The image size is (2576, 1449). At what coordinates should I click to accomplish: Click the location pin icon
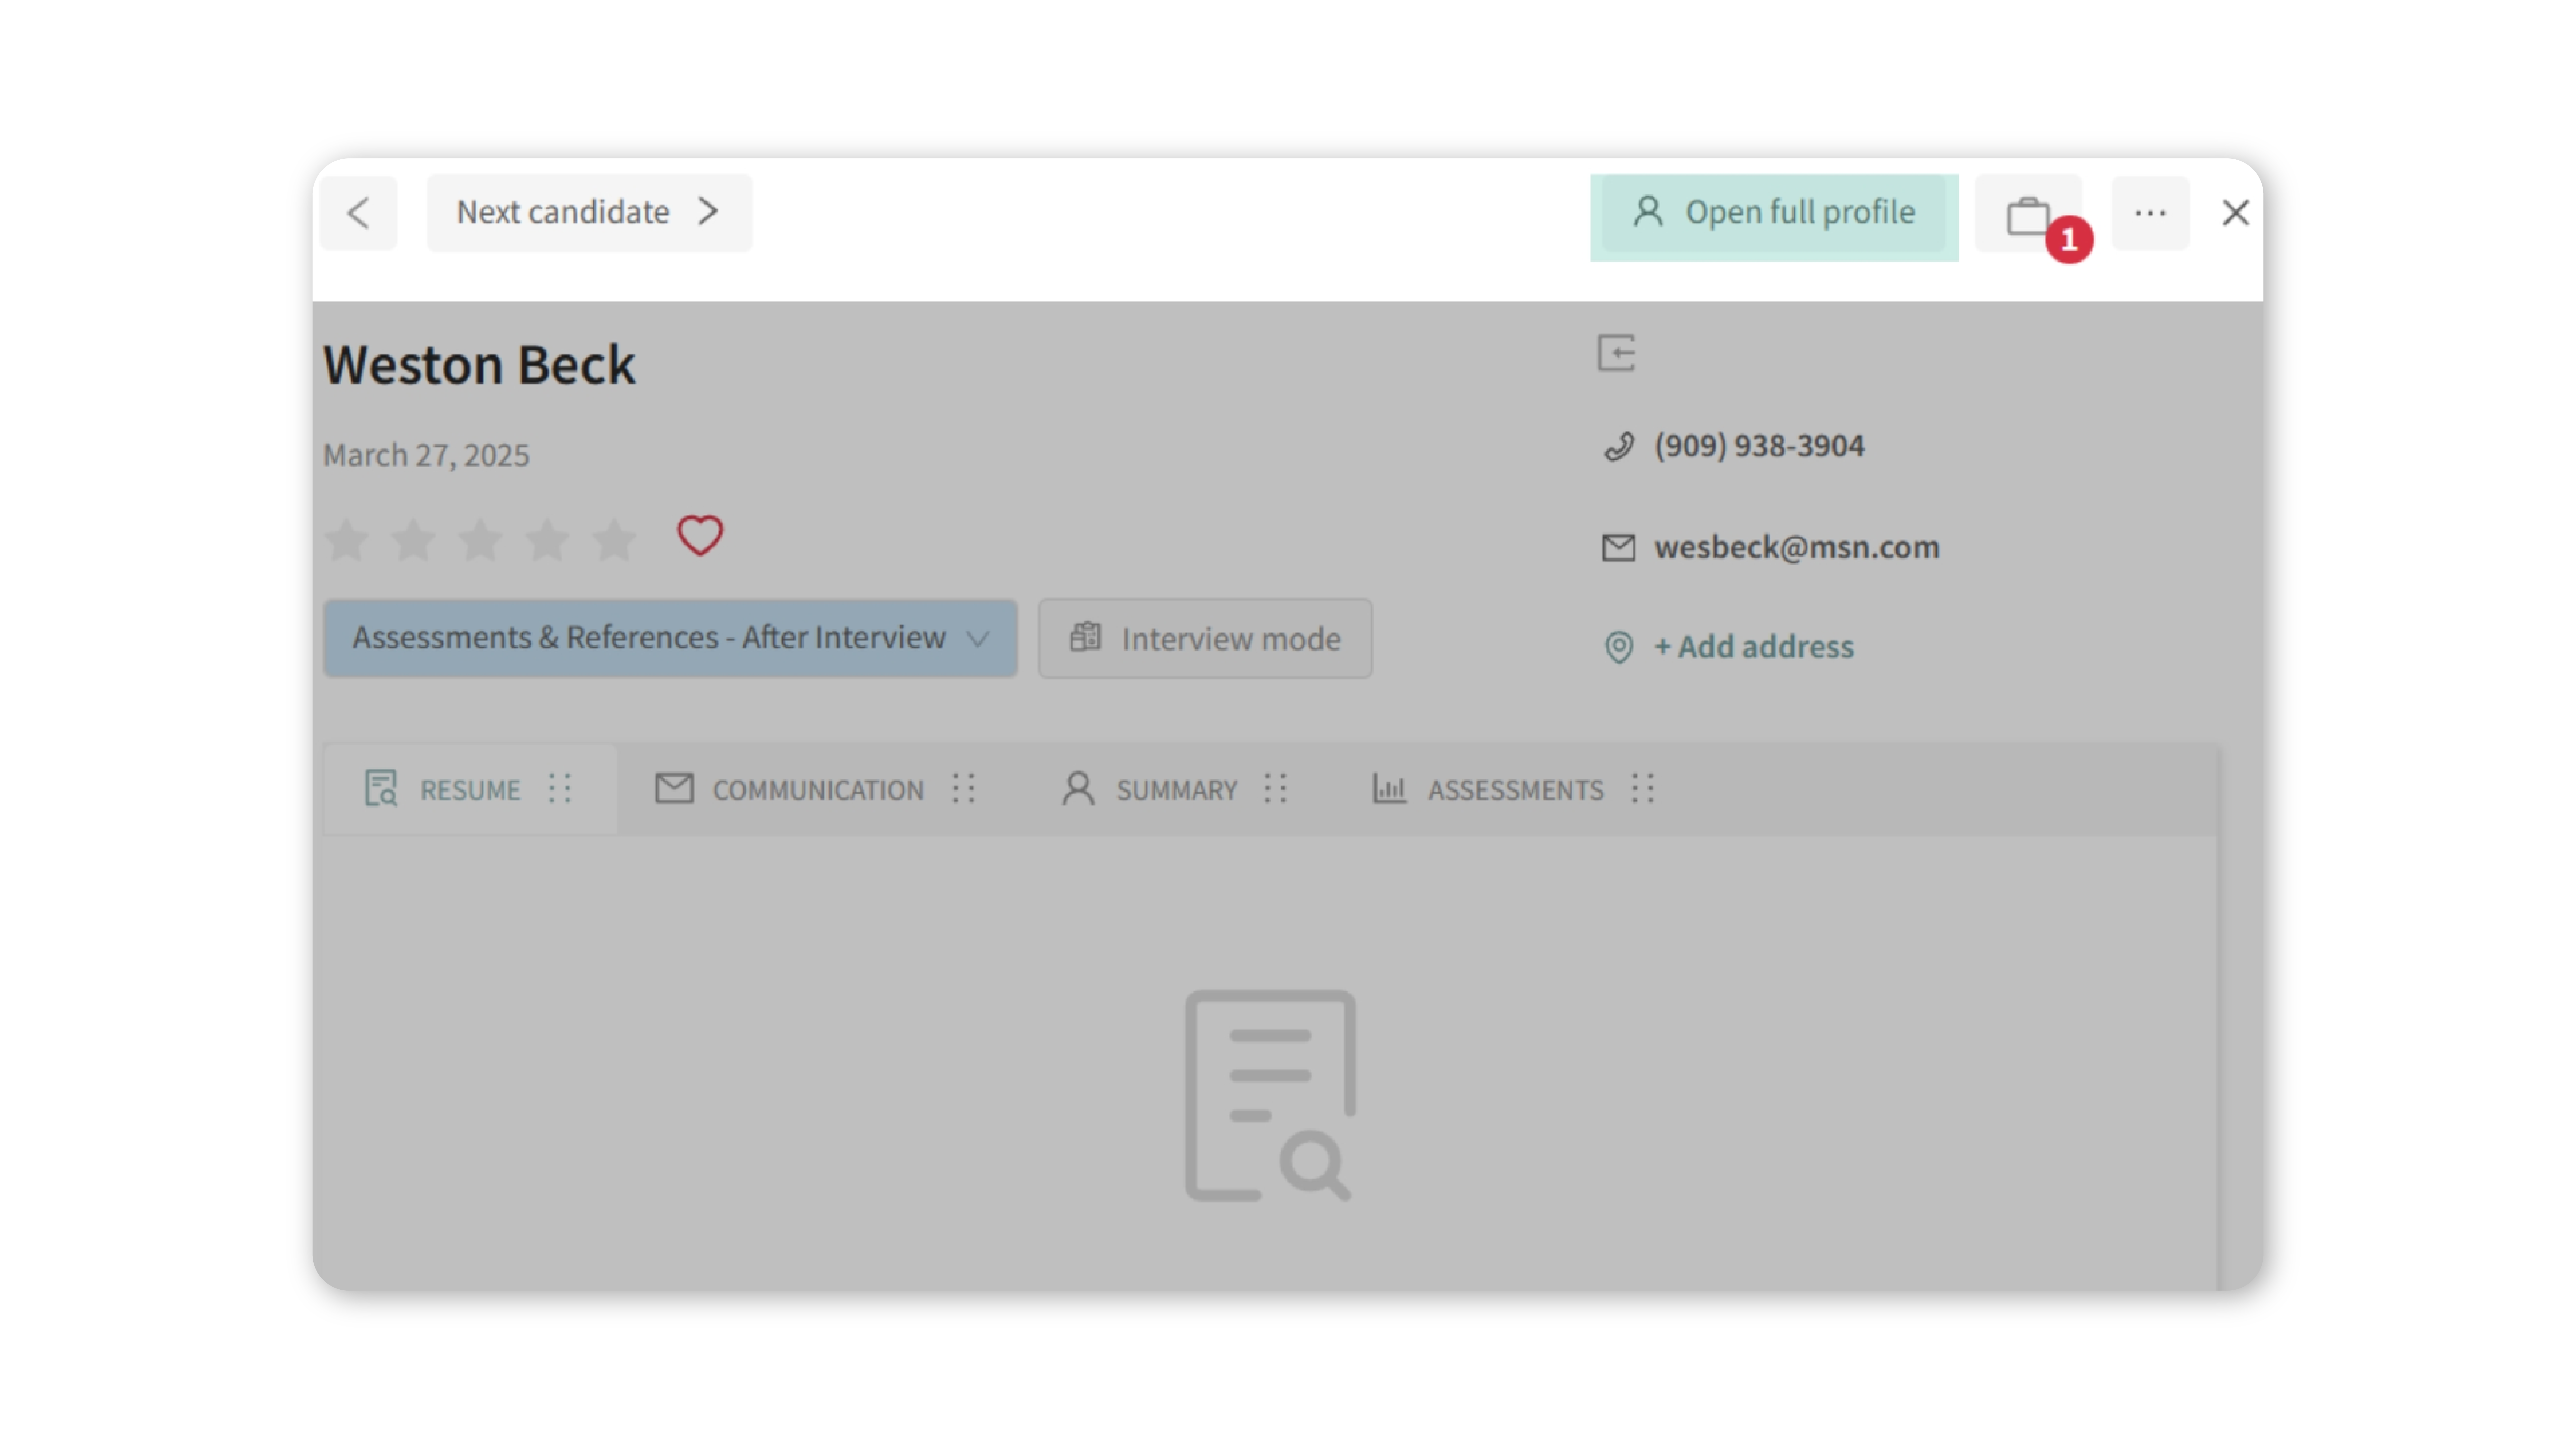pos(1619,648)
